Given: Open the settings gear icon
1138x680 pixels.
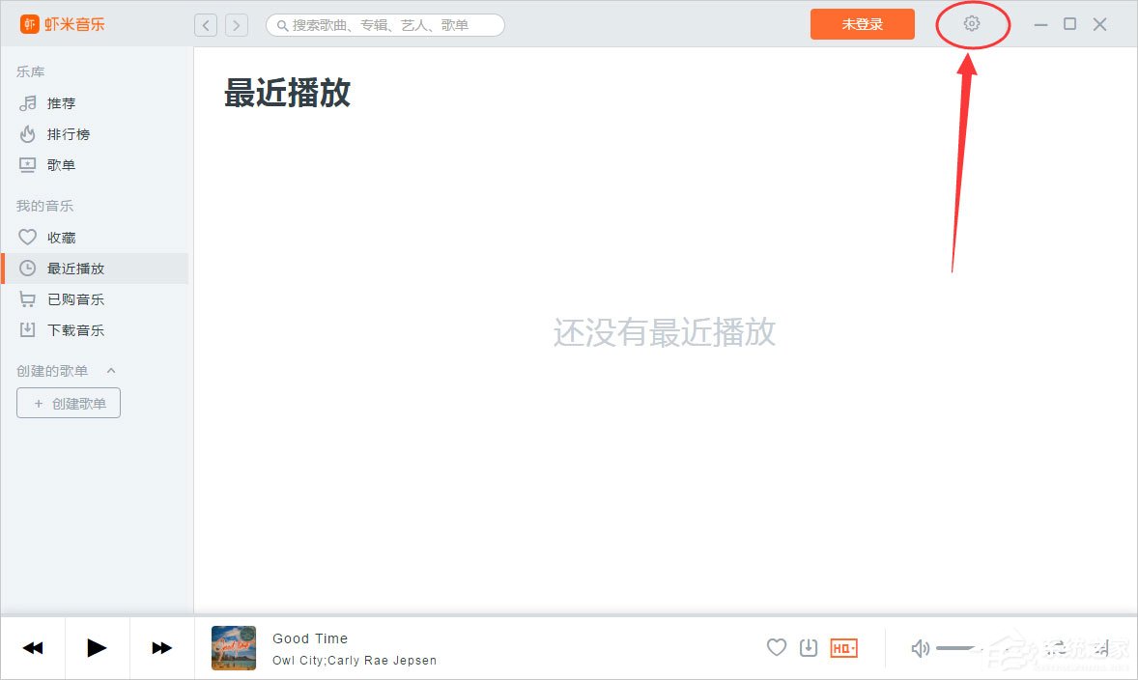Looking at the screenshot, I should [x=972, y=24].
